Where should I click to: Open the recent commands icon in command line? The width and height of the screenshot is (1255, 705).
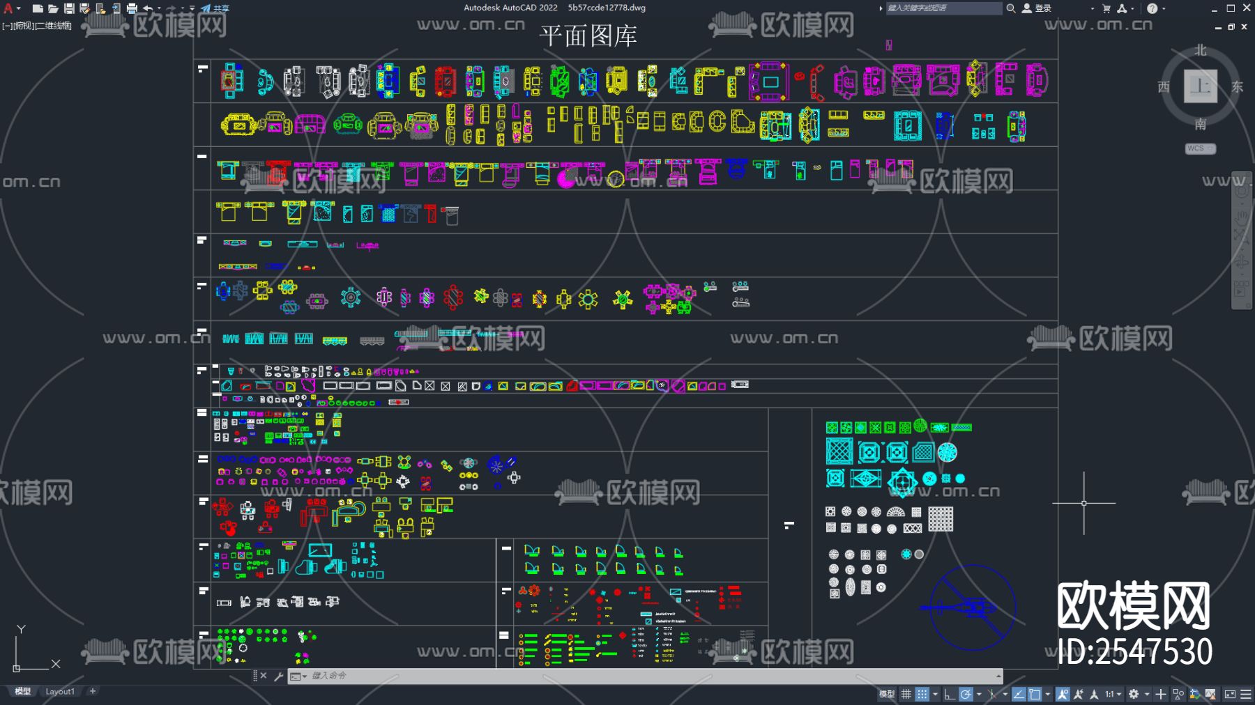[x=297, y=676]
